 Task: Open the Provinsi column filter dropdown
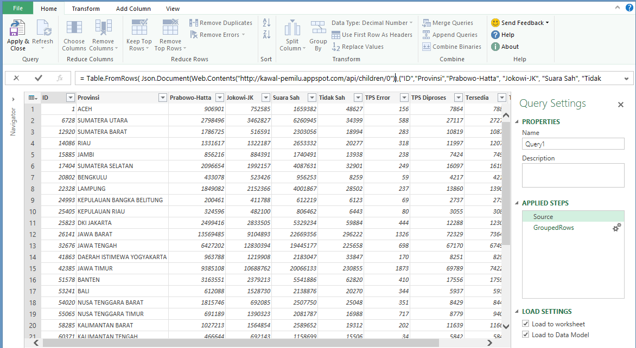pos(162,98)
